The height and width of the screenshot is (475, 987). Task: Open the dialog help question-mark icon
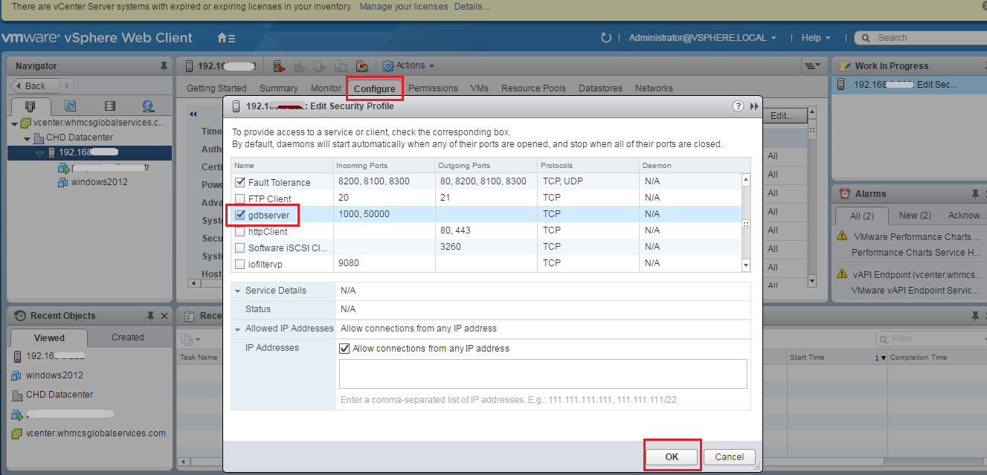point(738,106)
